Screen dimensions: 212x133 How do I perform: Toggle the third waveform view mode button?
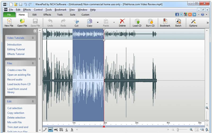click(61, 130)
